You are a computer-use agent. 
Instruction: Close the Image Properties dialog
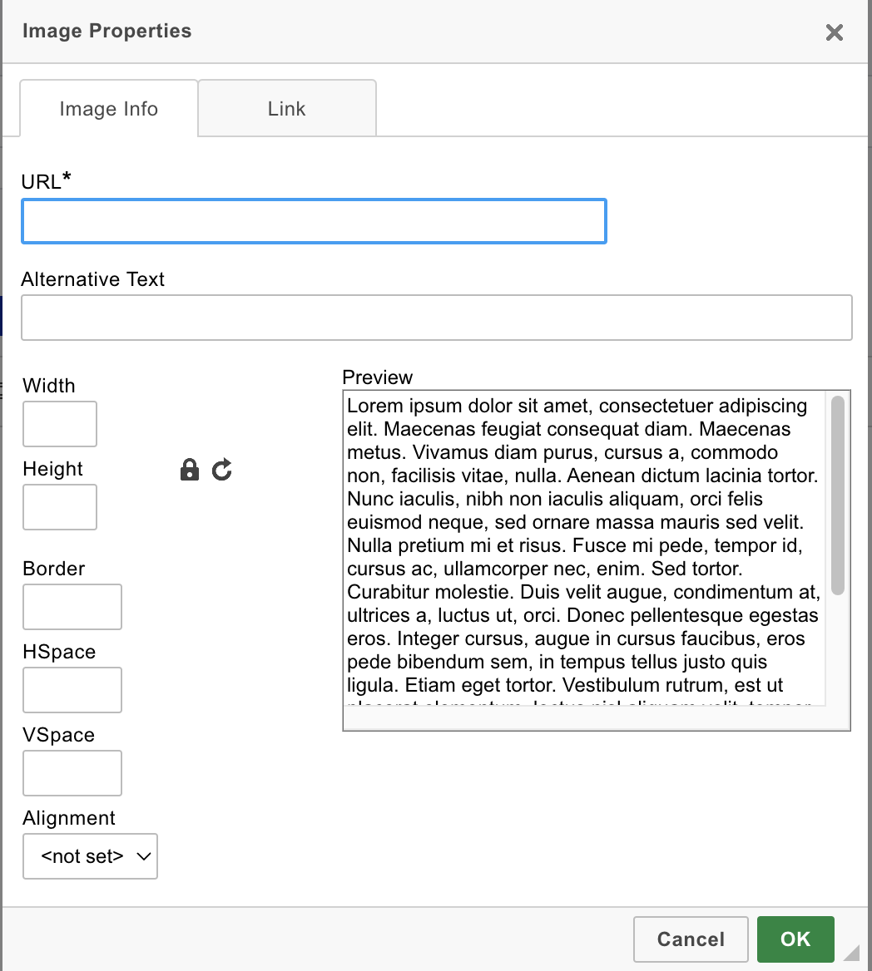[x=834, y=32]
